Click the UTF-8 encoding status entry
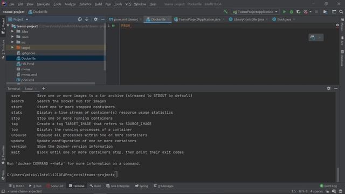Image resolution: width=345 pixels, height=194 pixels. pyautogui.click(x=303, y=191)
